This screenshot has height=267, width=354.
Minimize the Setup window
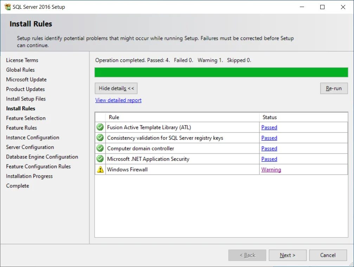tap(302, 7)
